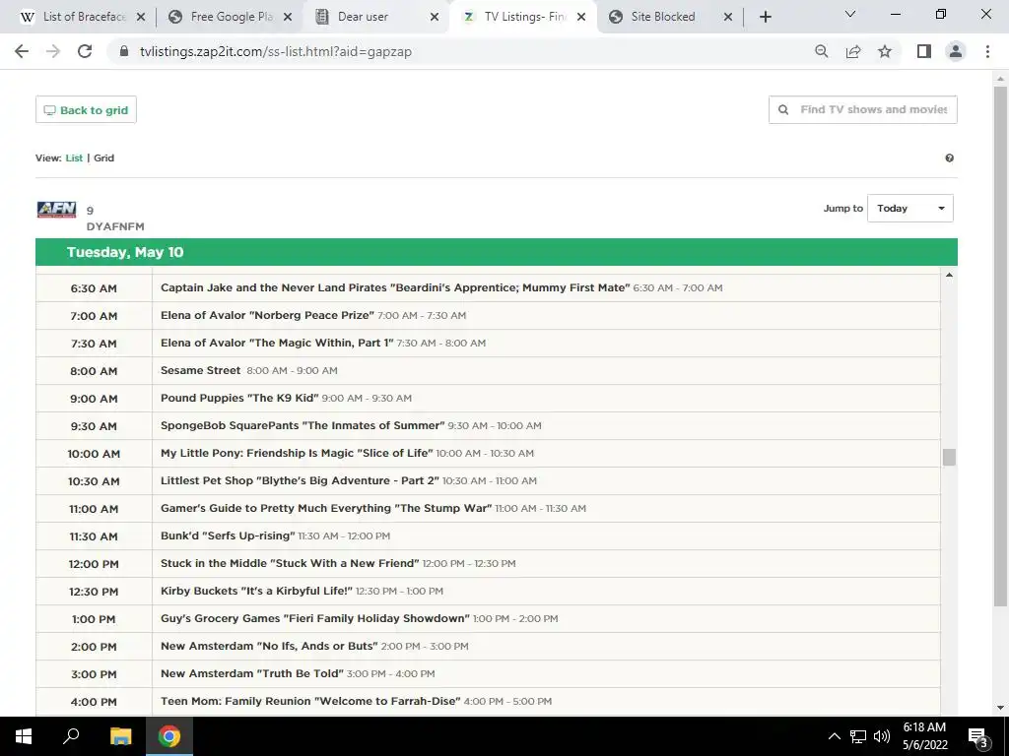Show hidden system tray icons
This screenshot has height=756, width=1009.
coord(834,736)
